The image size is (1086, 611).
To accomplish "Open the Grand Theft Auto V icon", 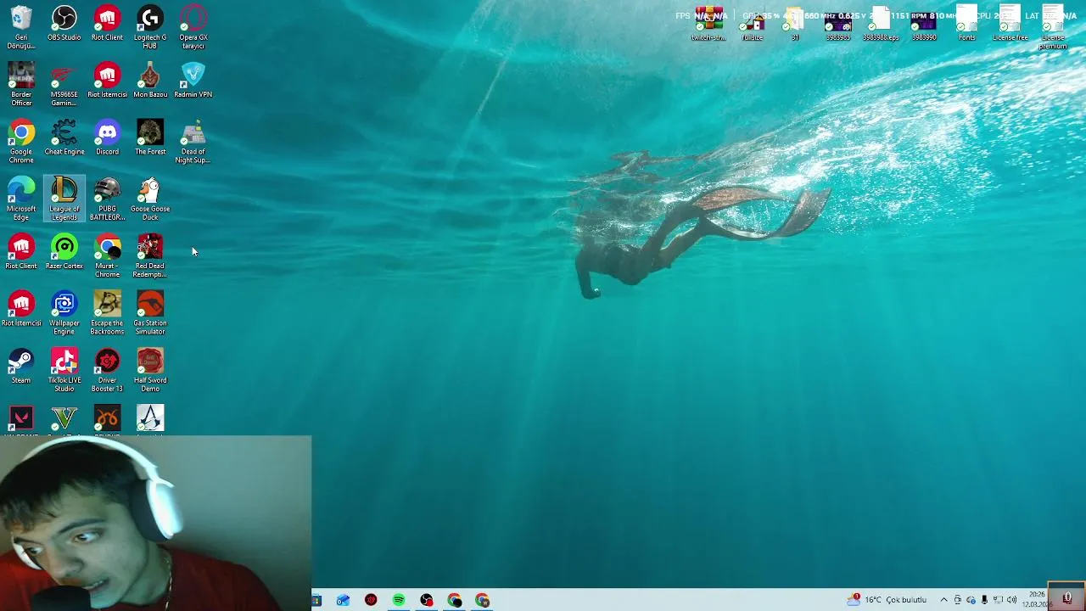I will (64, 421).
